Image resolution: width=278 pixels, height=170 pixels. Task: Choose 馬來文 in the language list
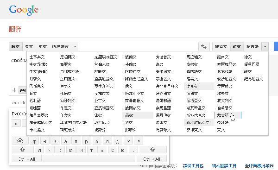tap(162, 122)
